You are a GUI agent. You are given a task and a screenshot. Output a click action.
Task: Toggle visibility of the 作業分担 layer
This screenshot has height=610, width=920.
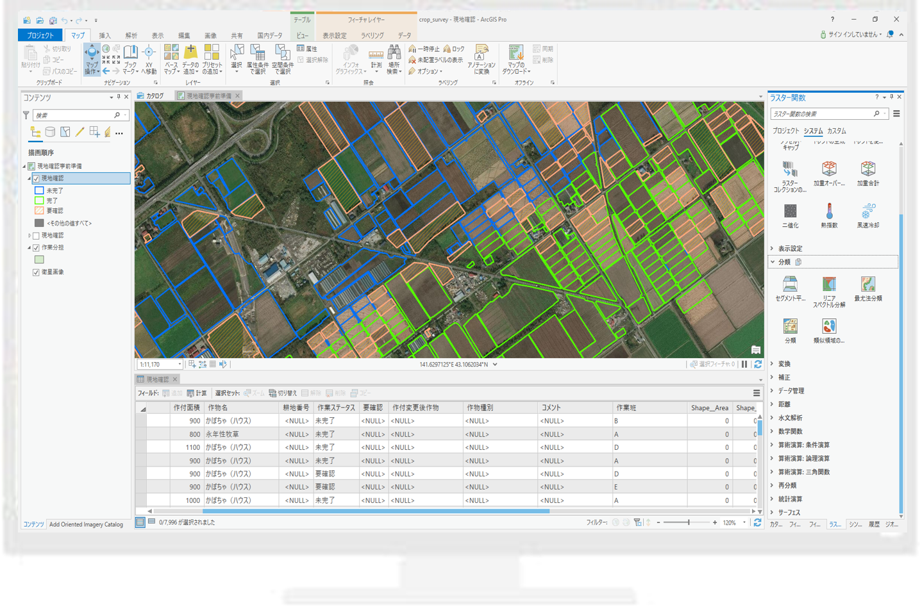[x=36, y=247]
